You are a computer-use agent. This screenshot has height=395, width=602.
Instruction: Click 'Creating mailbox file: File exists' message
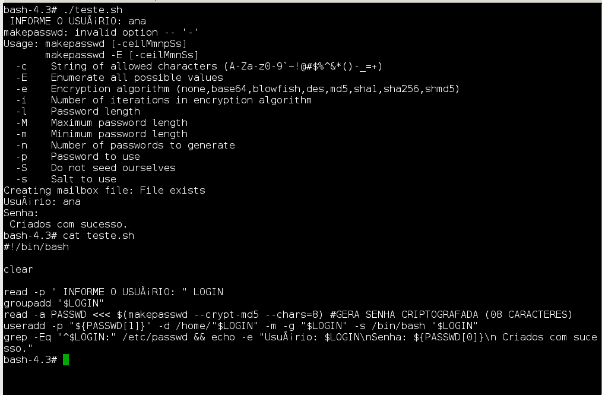click(104, 190)
